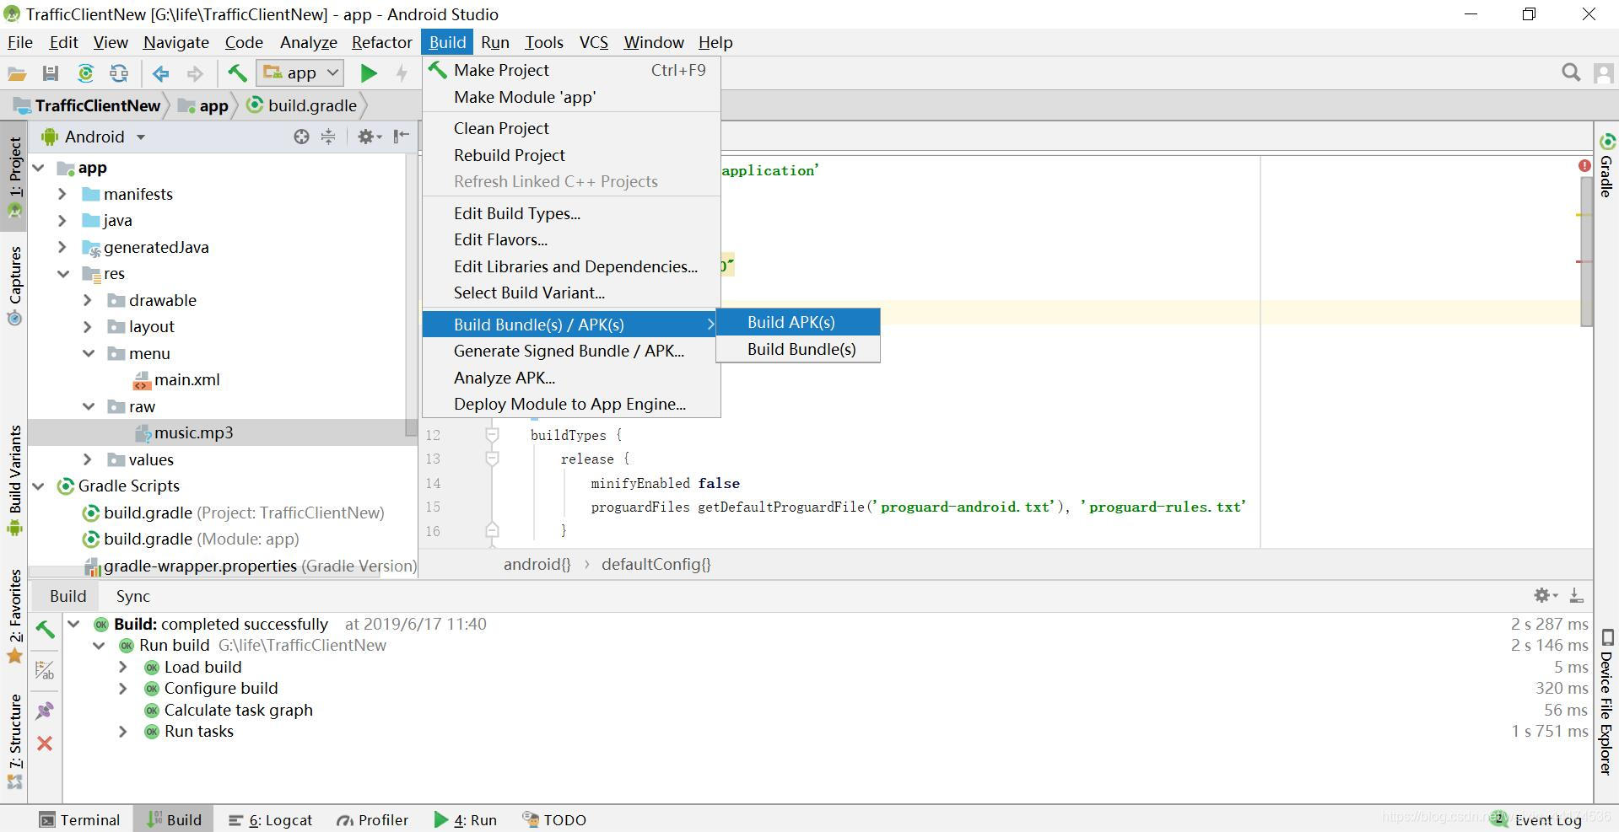Click the user account avatar icon
The height and width of the screenshot is (832, 1619).
pyautogui.click(x=1604, y=73)
